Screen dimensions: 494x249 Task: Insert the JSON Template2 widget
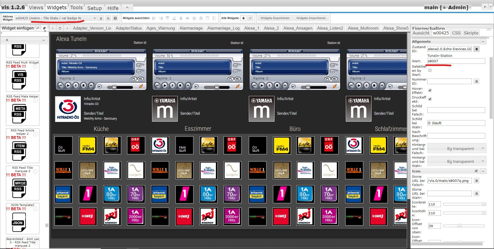(x=23, y=219)
